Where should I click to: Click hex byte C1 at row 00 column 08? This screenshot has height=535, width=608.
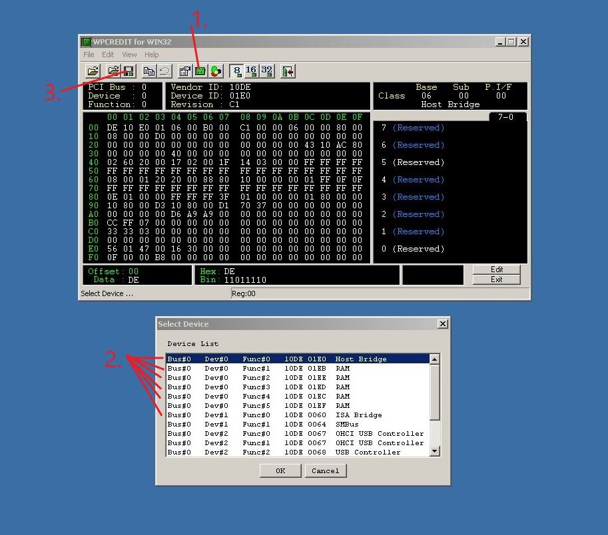245,128
